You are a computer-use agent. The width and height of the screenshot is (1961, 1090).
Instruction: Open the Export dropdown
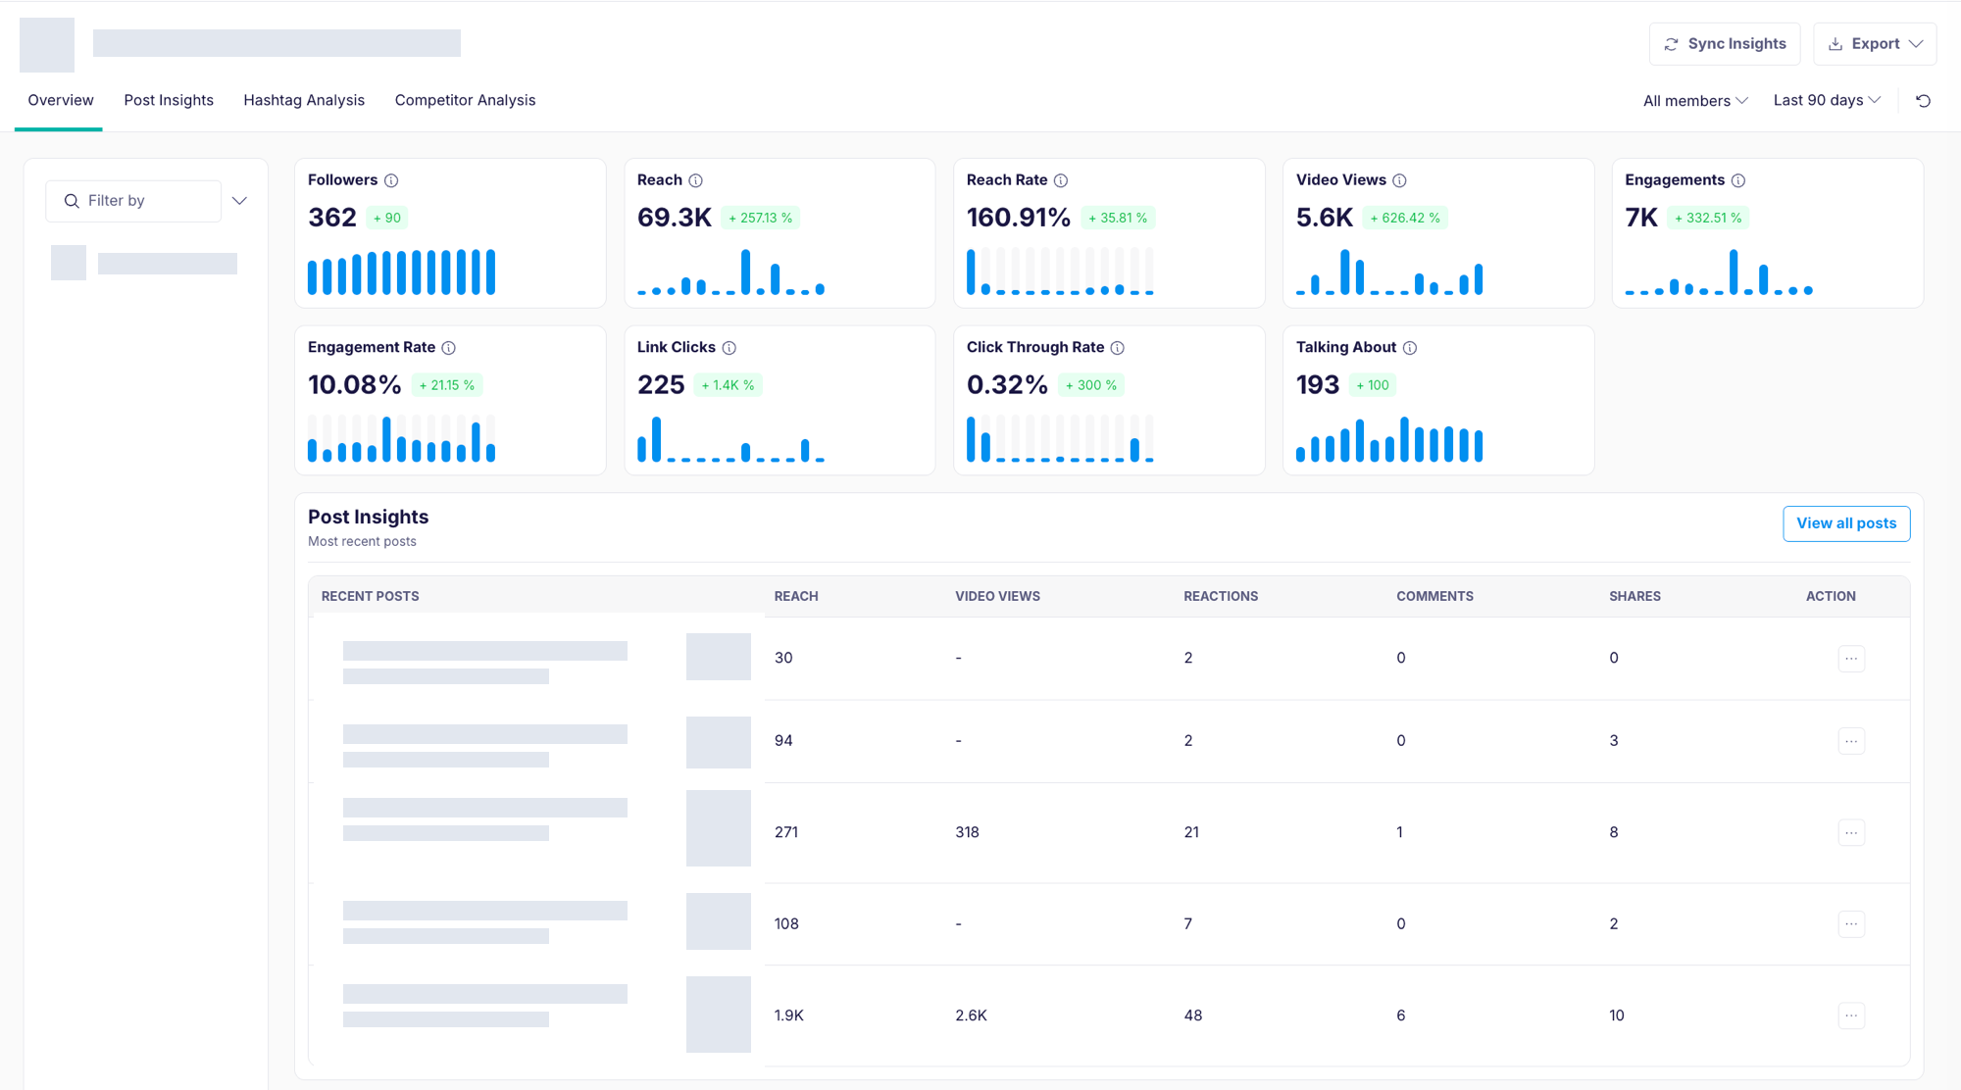[1875, 44]
